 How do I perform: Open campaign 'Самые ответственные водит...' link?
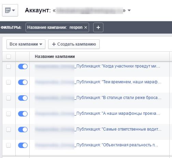click(x=98, y=129)
